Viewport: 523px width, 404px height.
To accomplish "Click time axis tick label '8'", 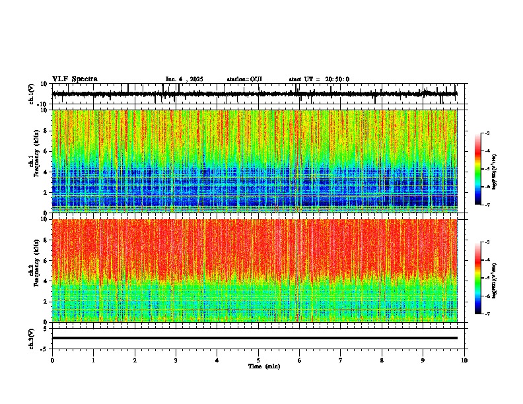I will (382, 360).
